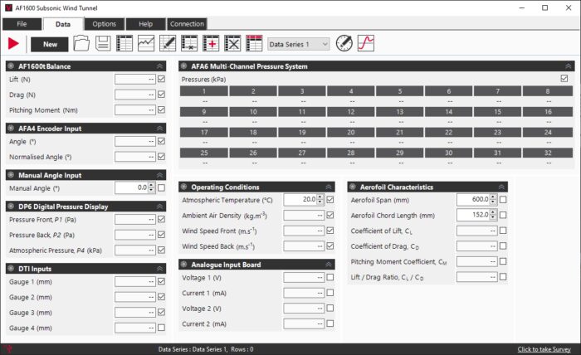Select pressure channel 32 button
Image resolution: width=581 pixels, height=355 pixels.
click(x=548, y=153)
